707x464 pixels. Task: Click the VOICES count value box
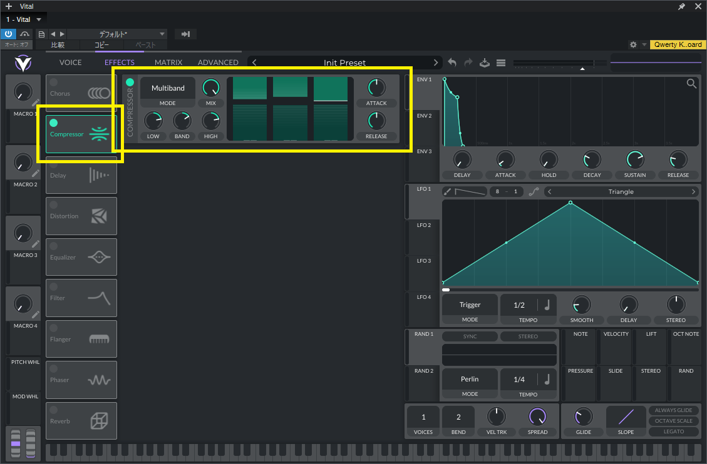(x=423, y=417)
